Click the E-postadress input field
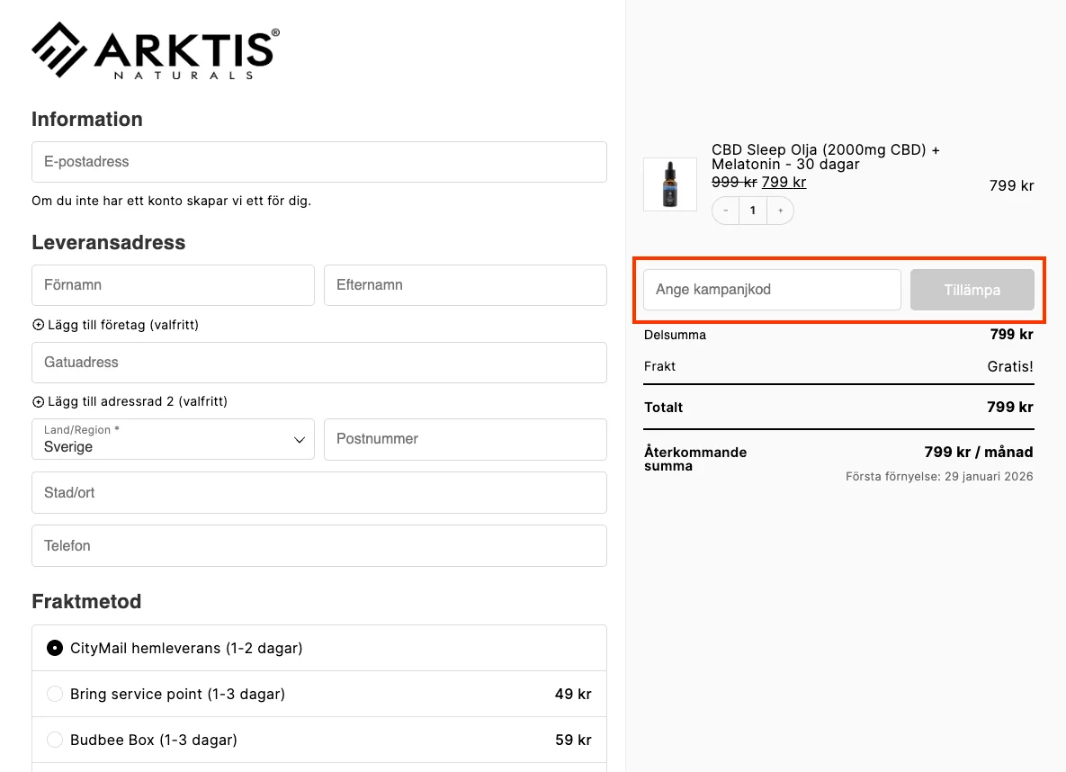The height and width of the screenshot is (772, 1066). tap(318, 162)
